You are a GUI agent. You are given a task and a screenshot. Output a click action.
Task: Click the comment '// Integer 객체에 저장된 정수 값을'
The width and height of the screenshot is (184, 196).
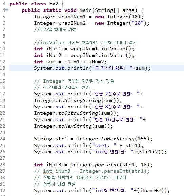[x=74, y=81]
